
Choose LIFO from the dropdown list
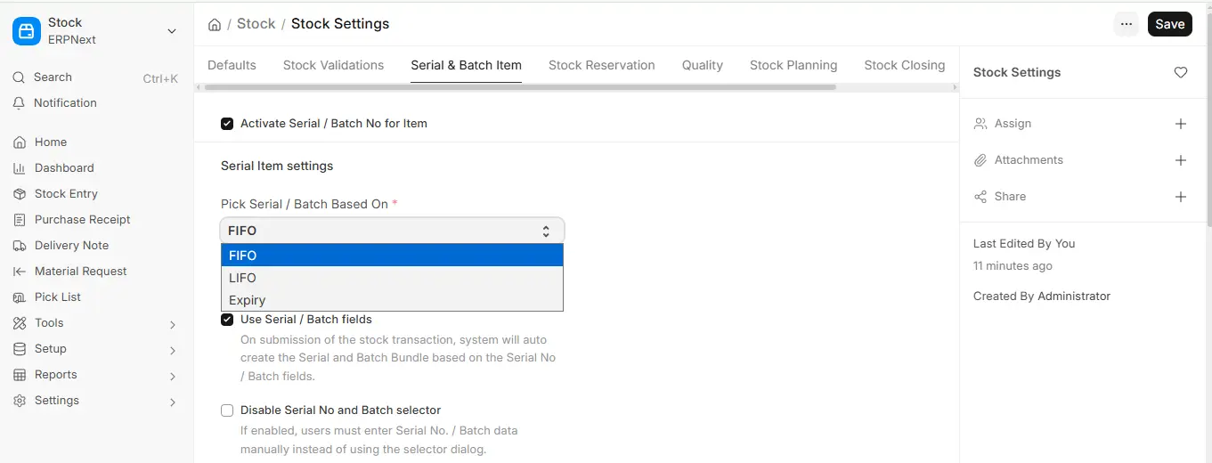pyautogui.click(x=392, y=278)
